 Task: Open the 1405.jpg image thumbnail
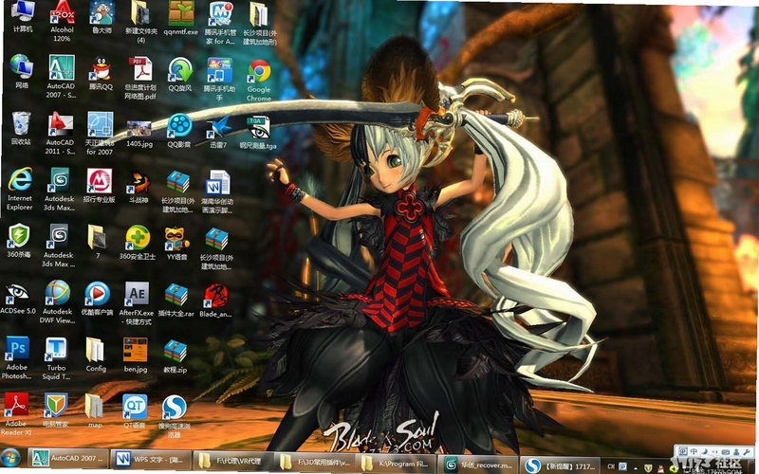[x=139, y=134]
